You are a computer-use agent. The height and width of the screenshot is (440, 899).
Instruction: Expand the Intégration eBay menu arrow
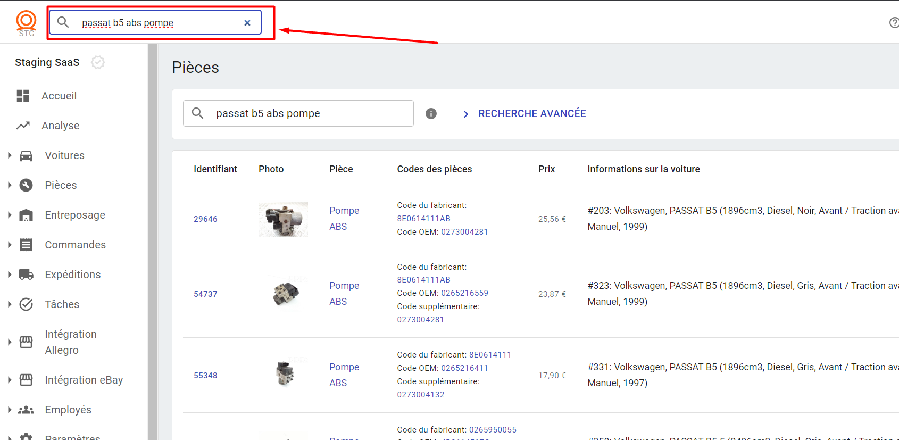[10, 380]
